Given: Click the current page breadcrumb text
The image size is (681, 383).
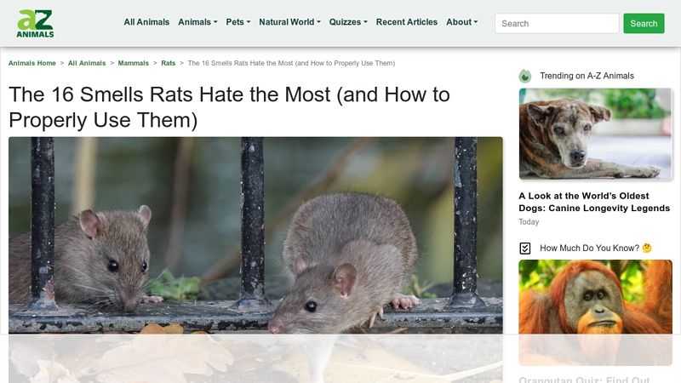Looking at the screenshot, I should click(291, 63).
